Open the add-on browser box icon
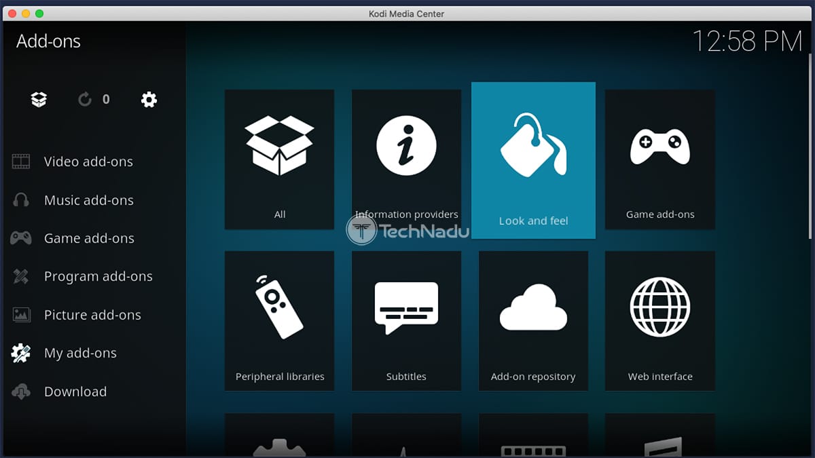 pos(39,100)
